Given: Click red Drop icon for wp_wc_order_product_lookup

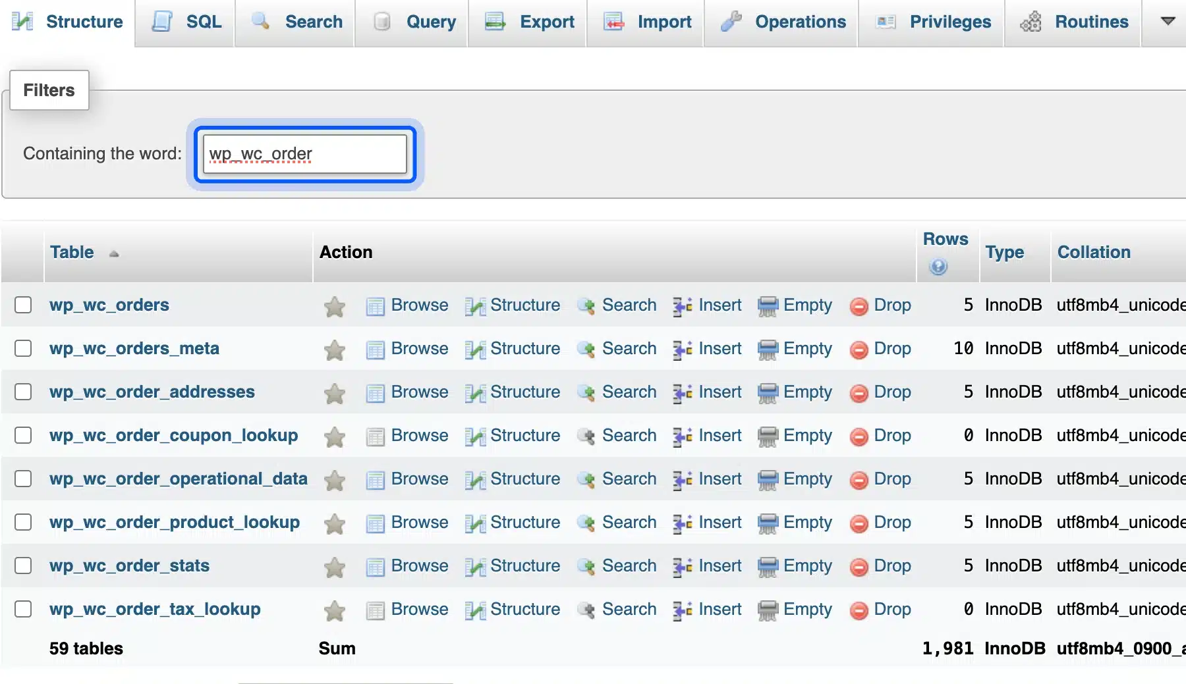Looking at the screenshot, I should point(859,524).
